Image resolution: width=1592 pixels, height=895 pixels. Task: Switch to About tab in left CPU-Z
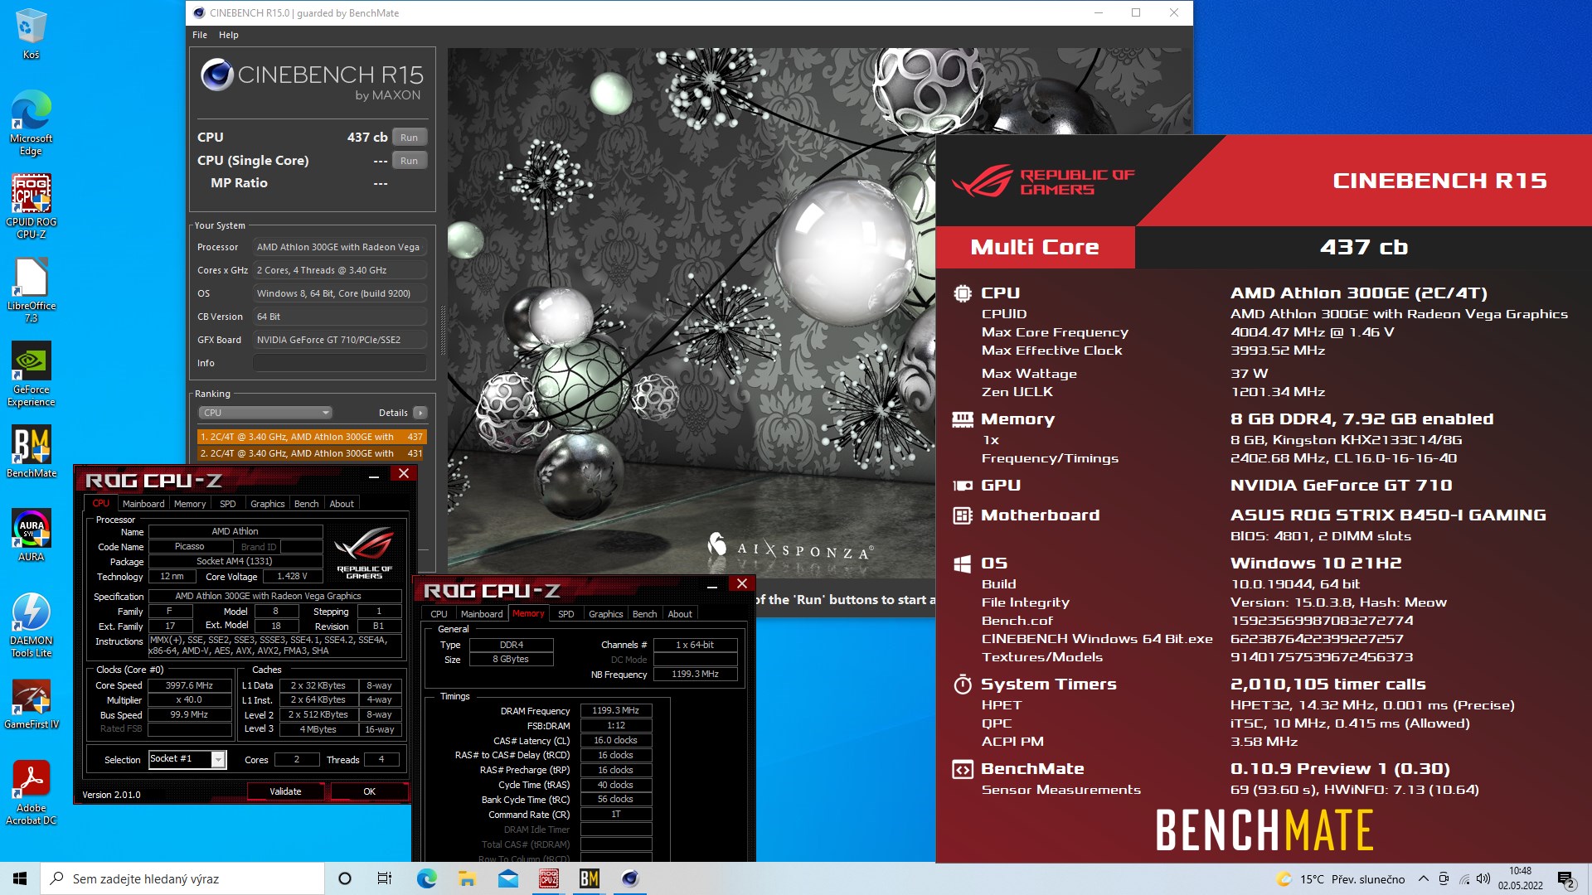pos(342,504)
